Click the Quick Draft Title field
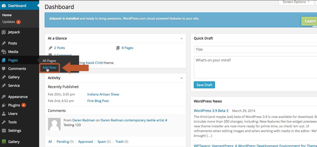This screenshot has width=317, height=147. (x=255, y=49)
